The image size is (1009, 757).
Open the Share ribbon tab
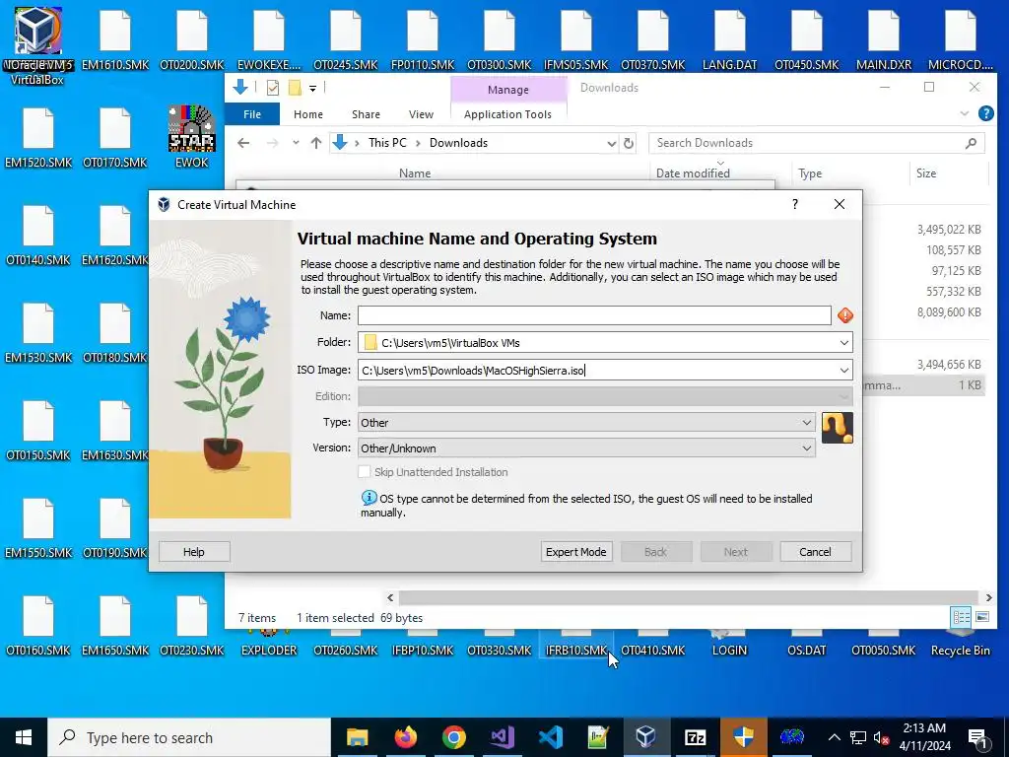(366, 114)
